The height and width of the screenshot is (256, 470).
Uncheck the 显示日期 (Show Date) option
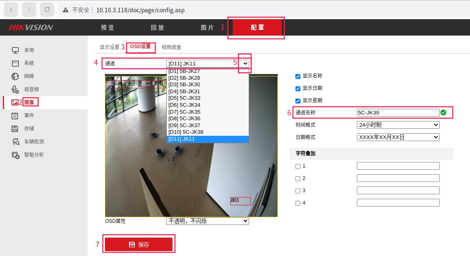coord(297,89)
